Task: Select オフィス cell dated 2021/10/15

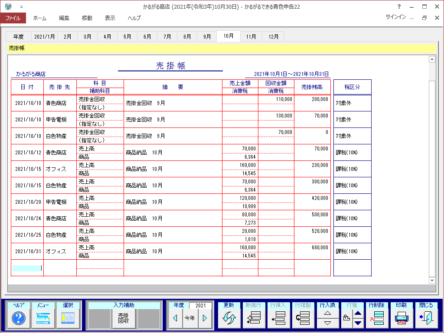Action: [x=60, y=169]
